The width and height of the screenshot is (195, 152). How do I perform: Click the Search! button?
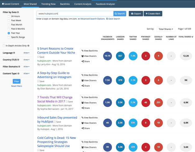[x=120, y=14]
